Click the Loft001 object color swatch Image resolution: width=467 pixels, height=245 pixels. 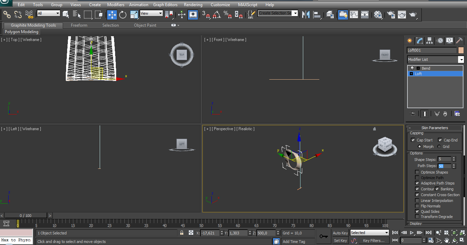[x=461, y=50]
